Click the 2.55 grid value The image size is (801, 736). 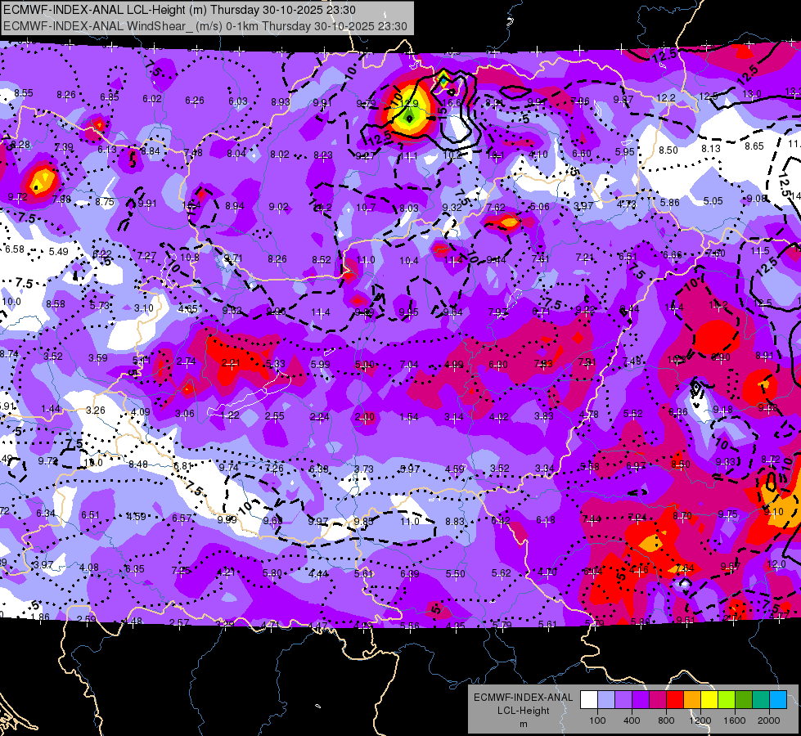pos(275,415)
